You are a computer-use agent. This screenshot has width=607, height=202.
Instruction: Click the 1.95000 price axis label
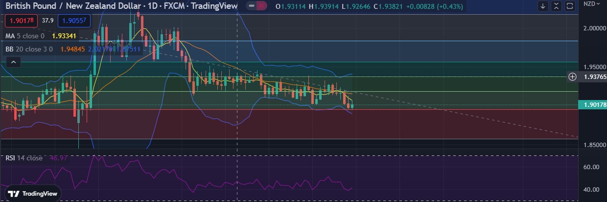point(594,67)
